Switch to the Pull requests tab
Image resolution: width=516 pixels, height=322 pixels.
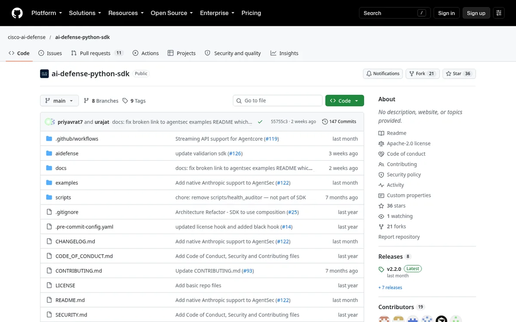[x=97, y=53]
